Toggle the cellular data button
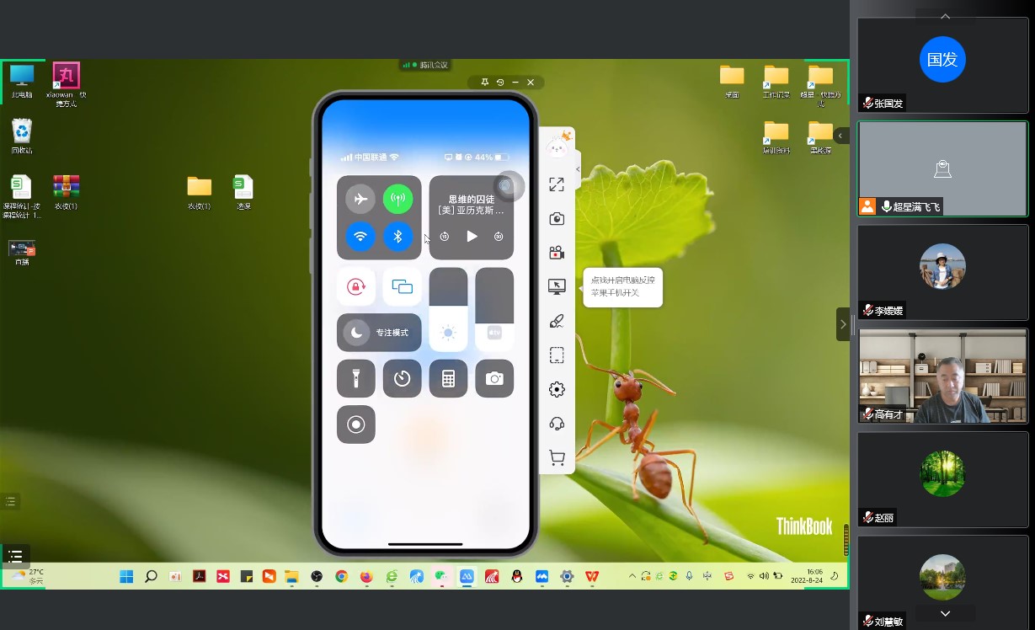This screenshot has width=1035, height=630. [x=398, y=200]
